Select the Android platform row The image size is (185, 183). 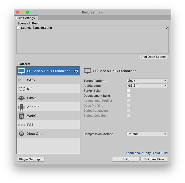[48, 107]
